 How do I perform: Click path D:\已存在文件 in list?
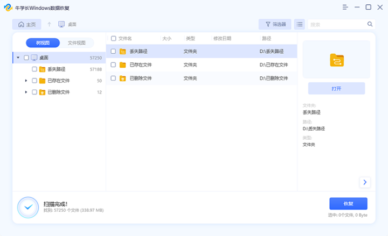[274, 65]
